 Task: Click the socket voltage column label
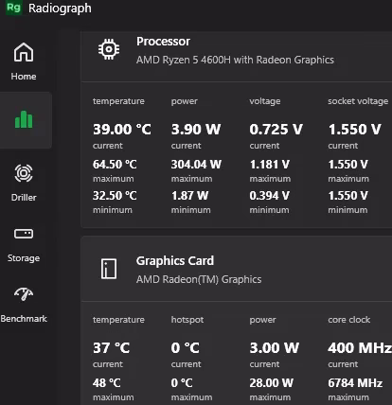coord(358,101)
